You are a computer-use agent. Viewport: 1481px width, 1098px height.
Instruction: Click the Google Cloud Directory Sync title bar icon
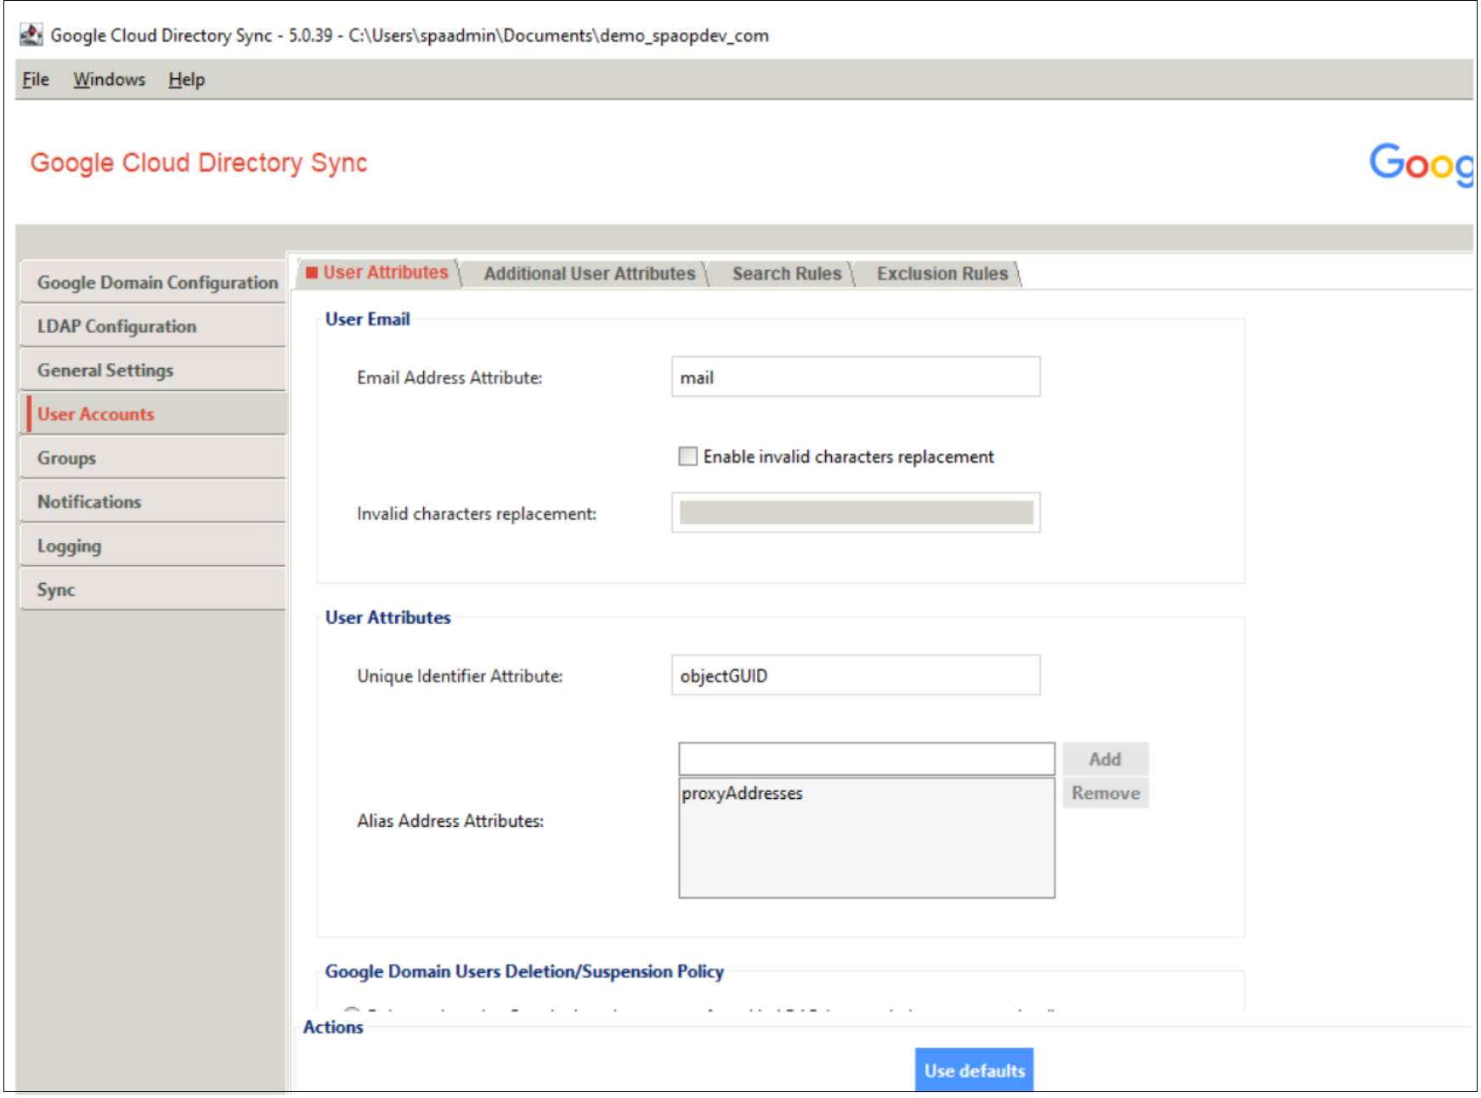coord(31,35)
